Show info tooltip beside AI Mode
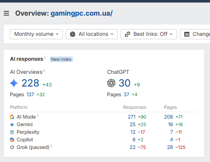210x162 pixels. 38,116
